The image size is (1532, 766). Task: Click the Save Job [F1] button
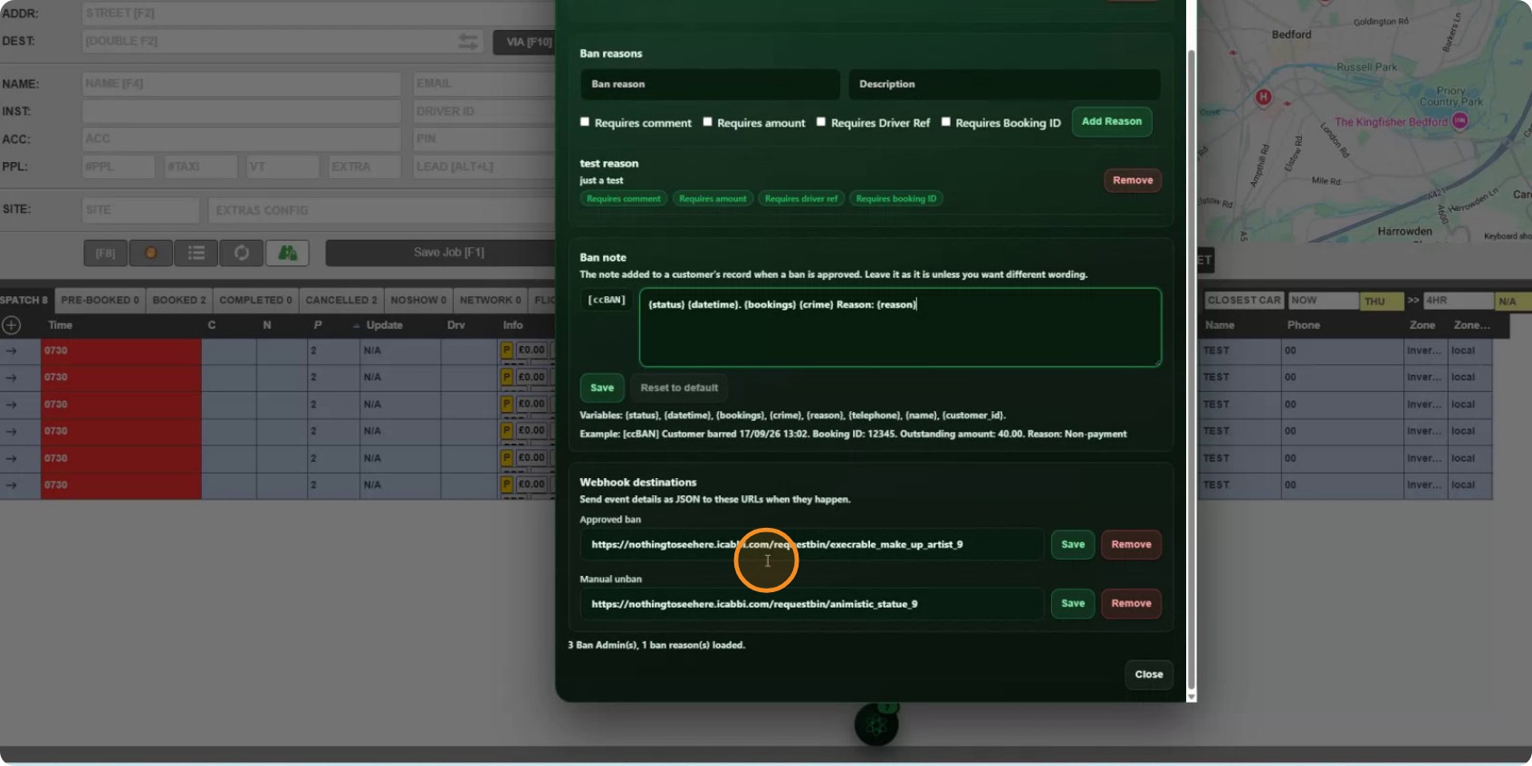(x=441, y=253)
